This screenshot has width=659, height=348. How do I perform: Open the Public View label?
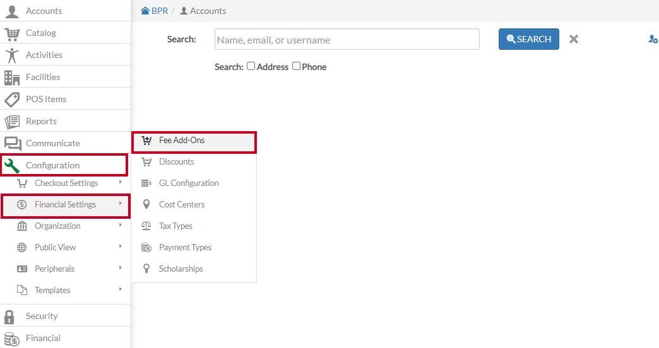[55, 247]
